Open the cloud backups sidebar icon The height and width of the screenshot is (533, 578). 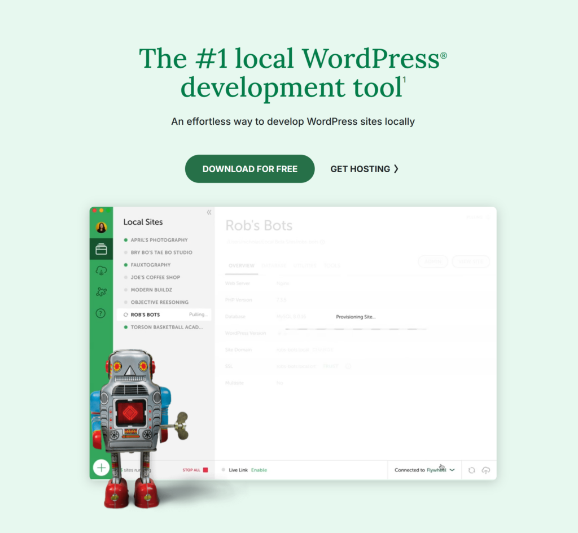tap(102, 270)
